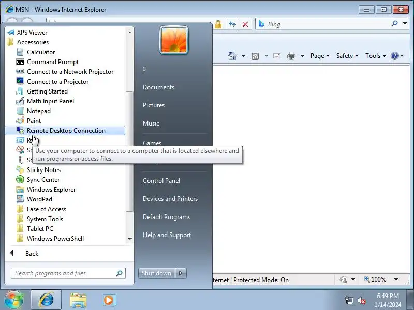Open Devices and Printers
This screenshot has width=414, height=310.
[x=170, y=199]
